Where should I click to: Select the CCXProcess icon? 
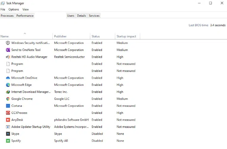pyautogui.click(x=8, y=113)
